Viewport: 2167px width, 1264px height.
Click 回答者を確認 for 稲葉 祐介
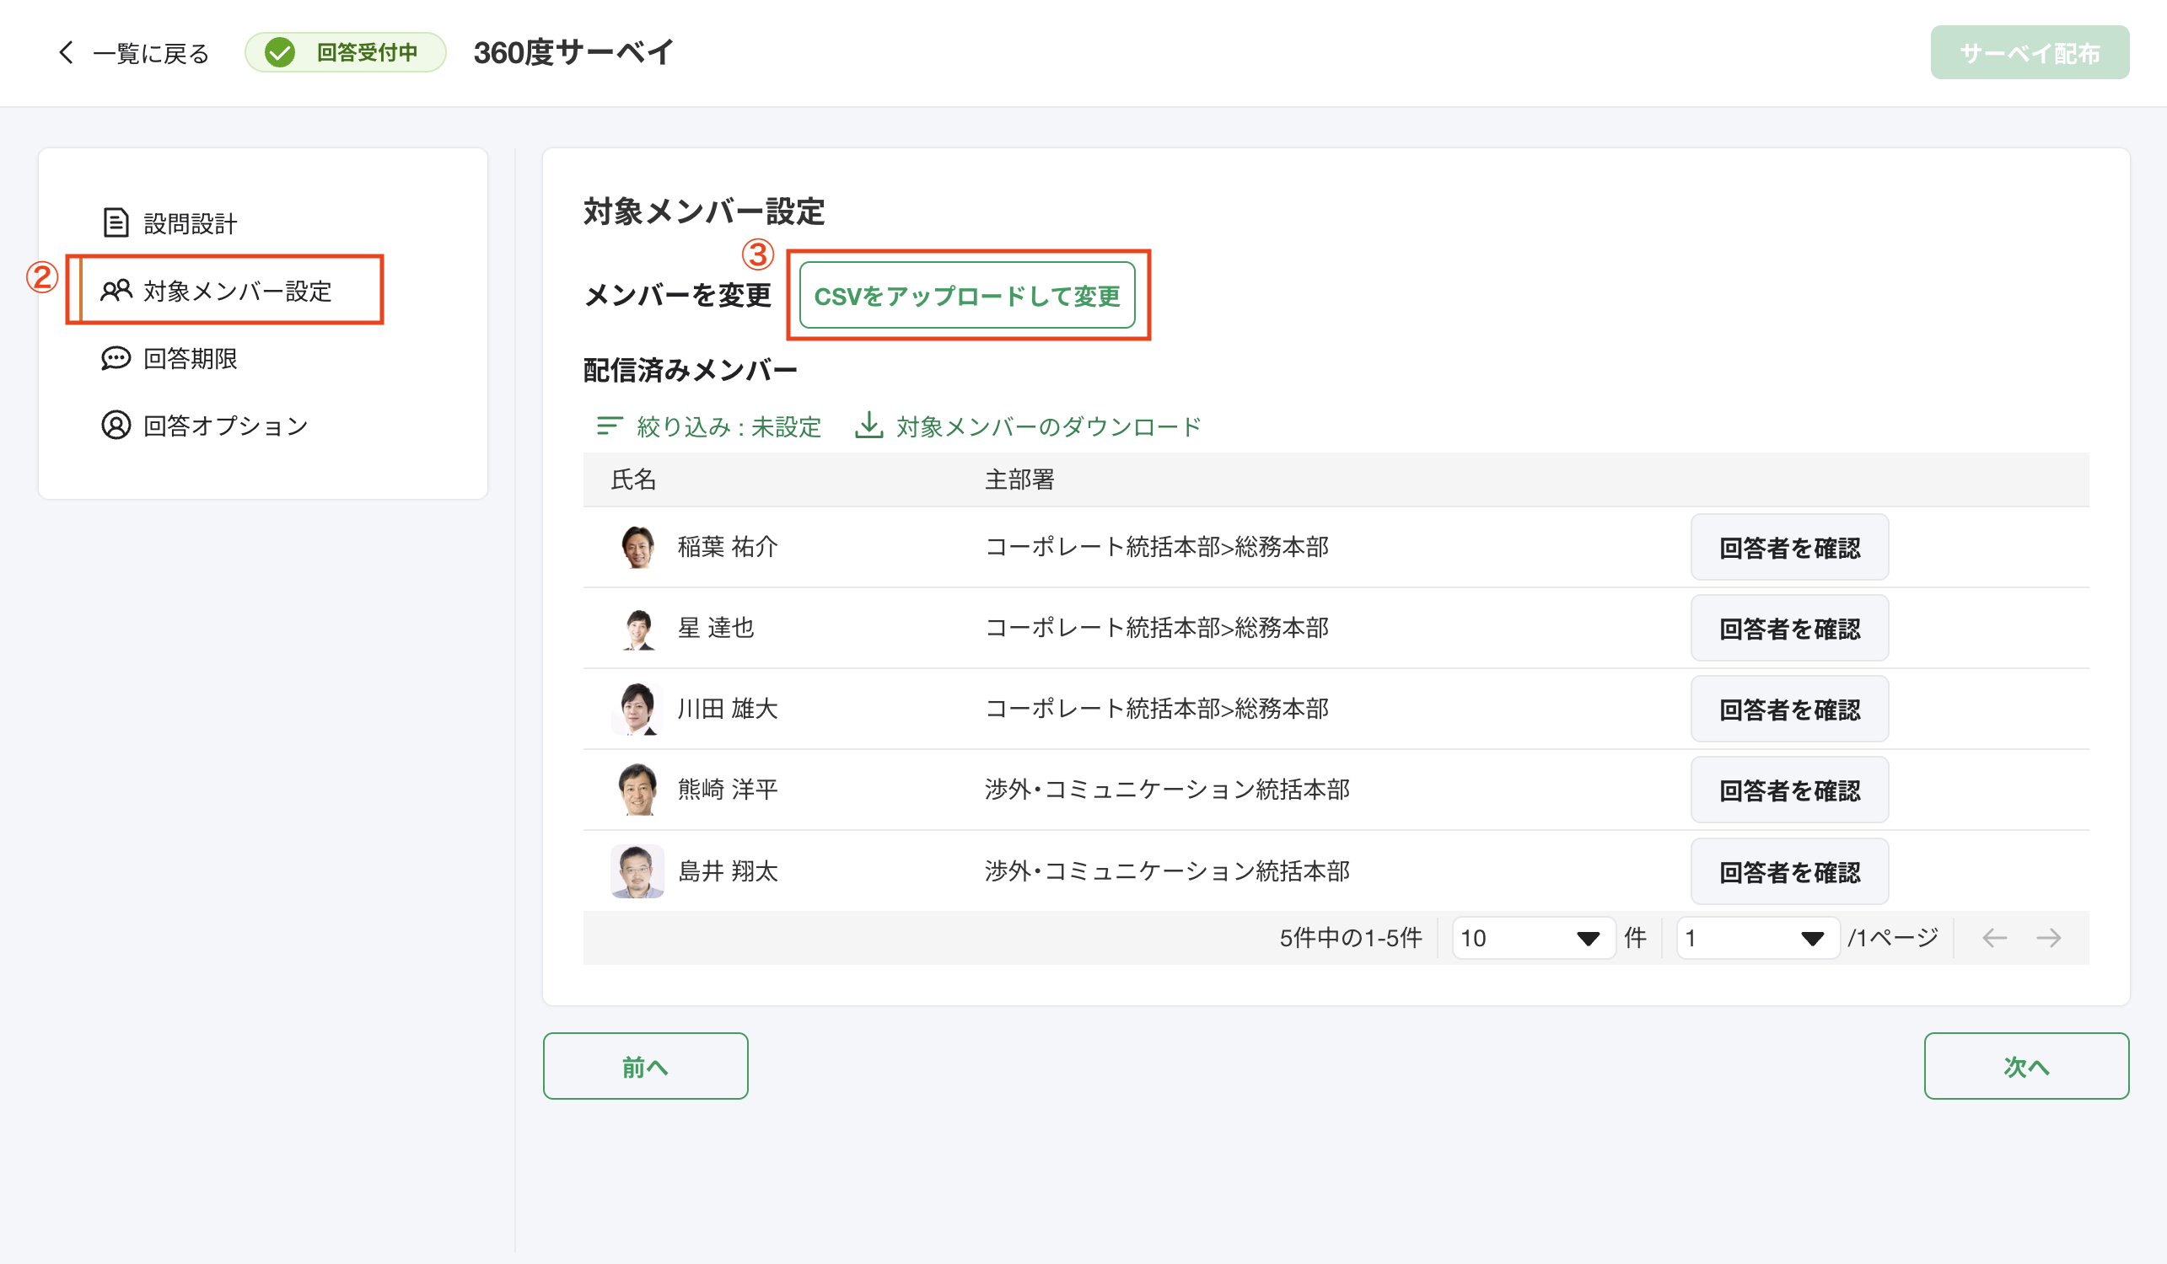(1789, 547)
